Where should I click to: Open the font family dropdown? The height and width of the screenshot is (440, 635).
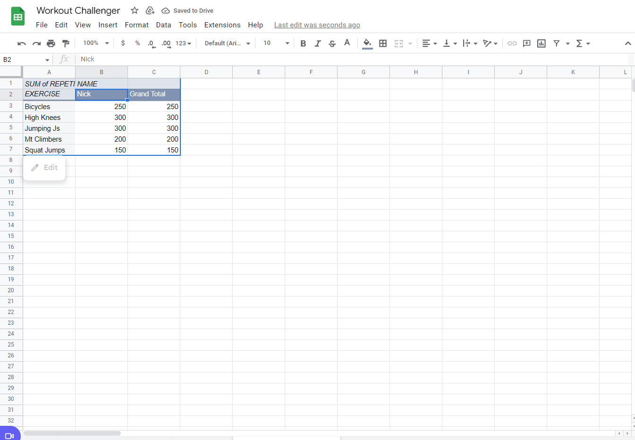point(227,43)
